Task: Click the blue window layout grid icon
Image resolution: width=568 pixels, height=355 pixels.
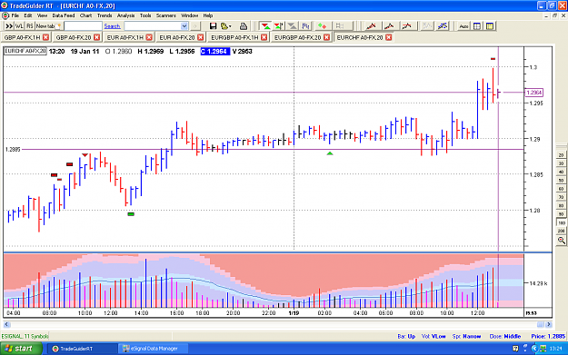Action: (x=477, y=26)
